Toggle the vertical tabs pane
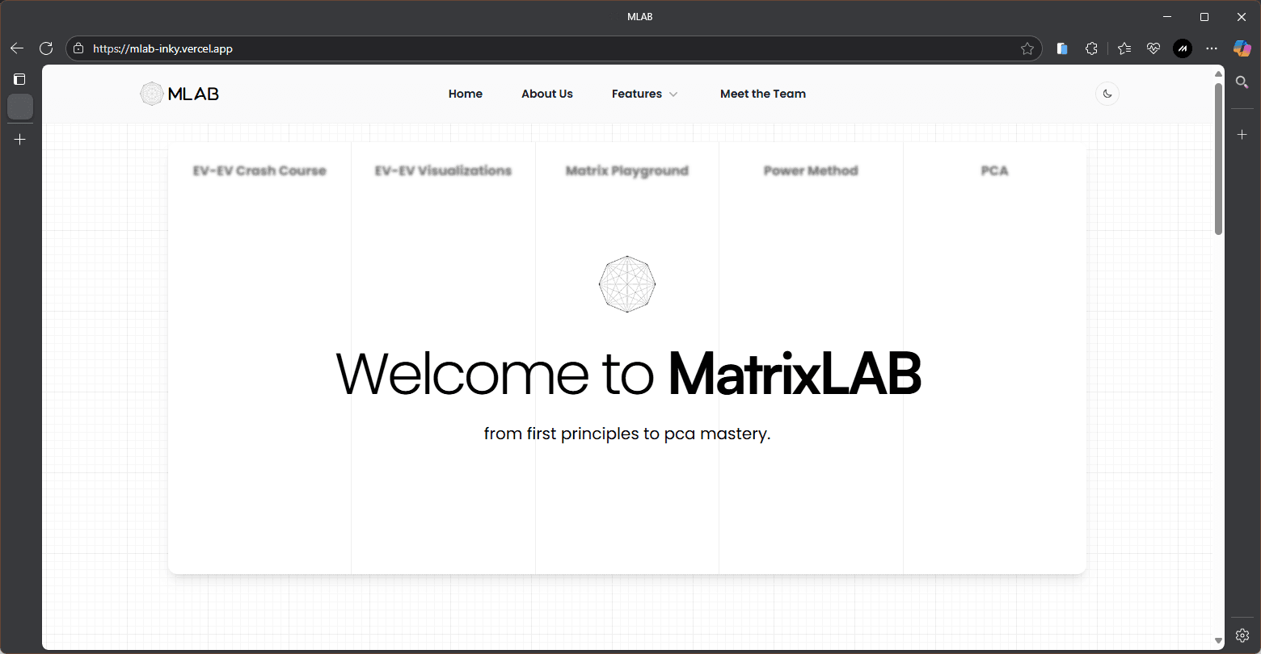The height and width of the screenshot is (654, 1261). [19, 78]
